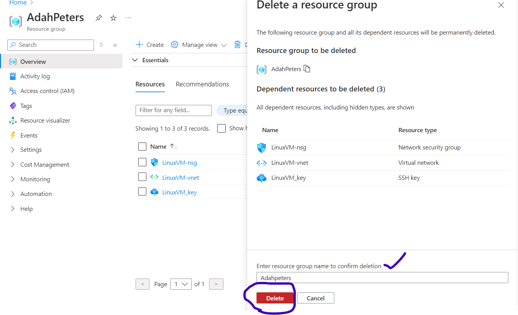Viewport: 518px width, 315px height.
Task: Switch to the Recommendations tab
Action: (x=202, y=84)
